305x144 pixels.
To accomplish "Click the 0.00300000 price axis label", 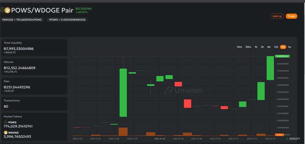I will click(282, 85).
